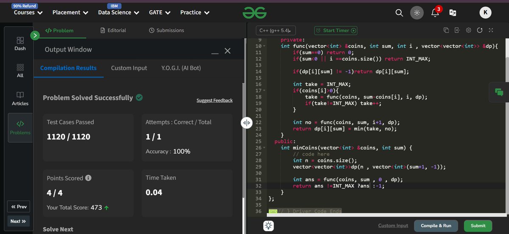This screenshot has height=234, width=509.
Task: Open the C++ (g++ 5.4) language dropdown
Action: (275, 30)
